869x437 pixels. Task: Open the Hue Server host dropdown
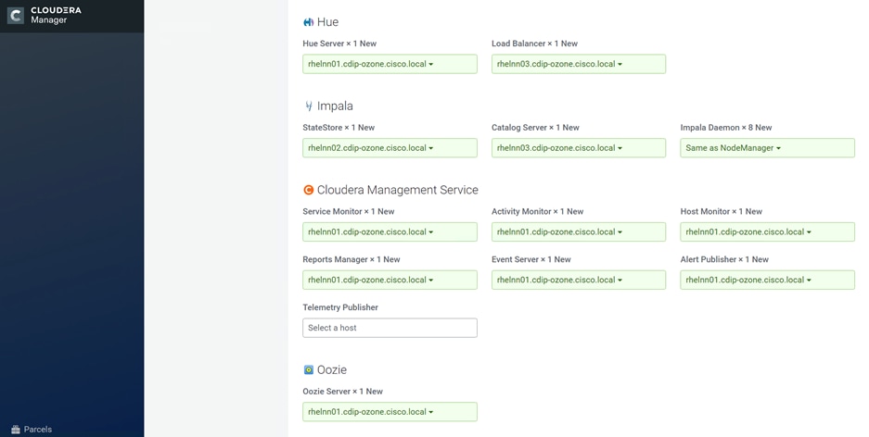tap(390, 64)
